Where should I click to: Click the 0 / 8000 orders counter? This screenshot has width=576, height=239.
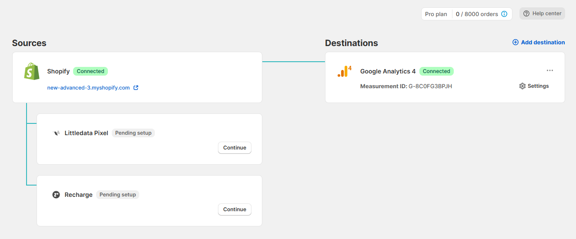pyautogui.click(x=477, y=14)
